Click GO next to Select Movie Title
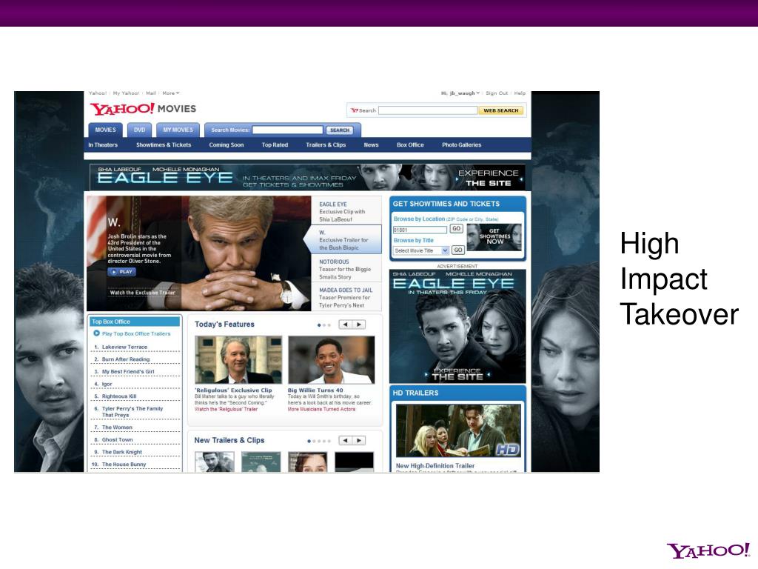The image size is (758, 569). pos(457,250)
